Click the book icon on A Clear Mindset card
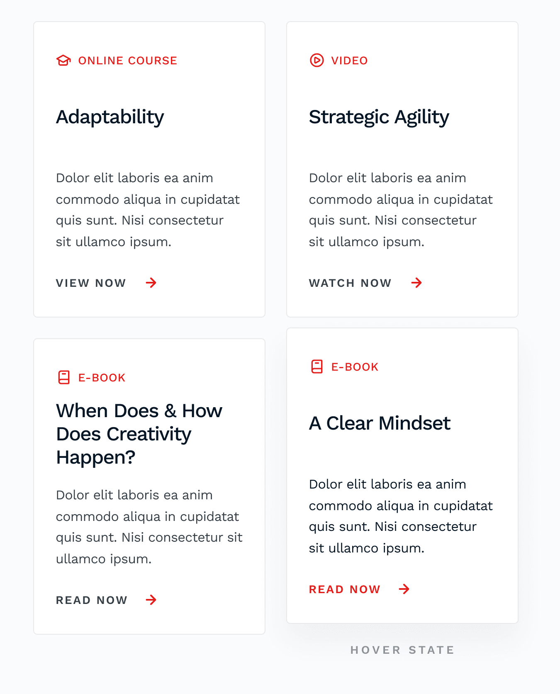The width and height of the screenshot is (560, 694). (x=317, y=367)
